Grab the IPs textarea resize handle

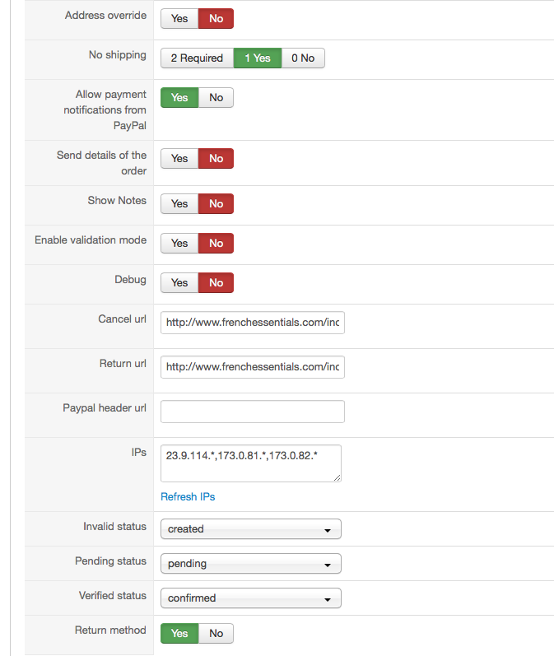pyautogui.click(x=337, y=477)
